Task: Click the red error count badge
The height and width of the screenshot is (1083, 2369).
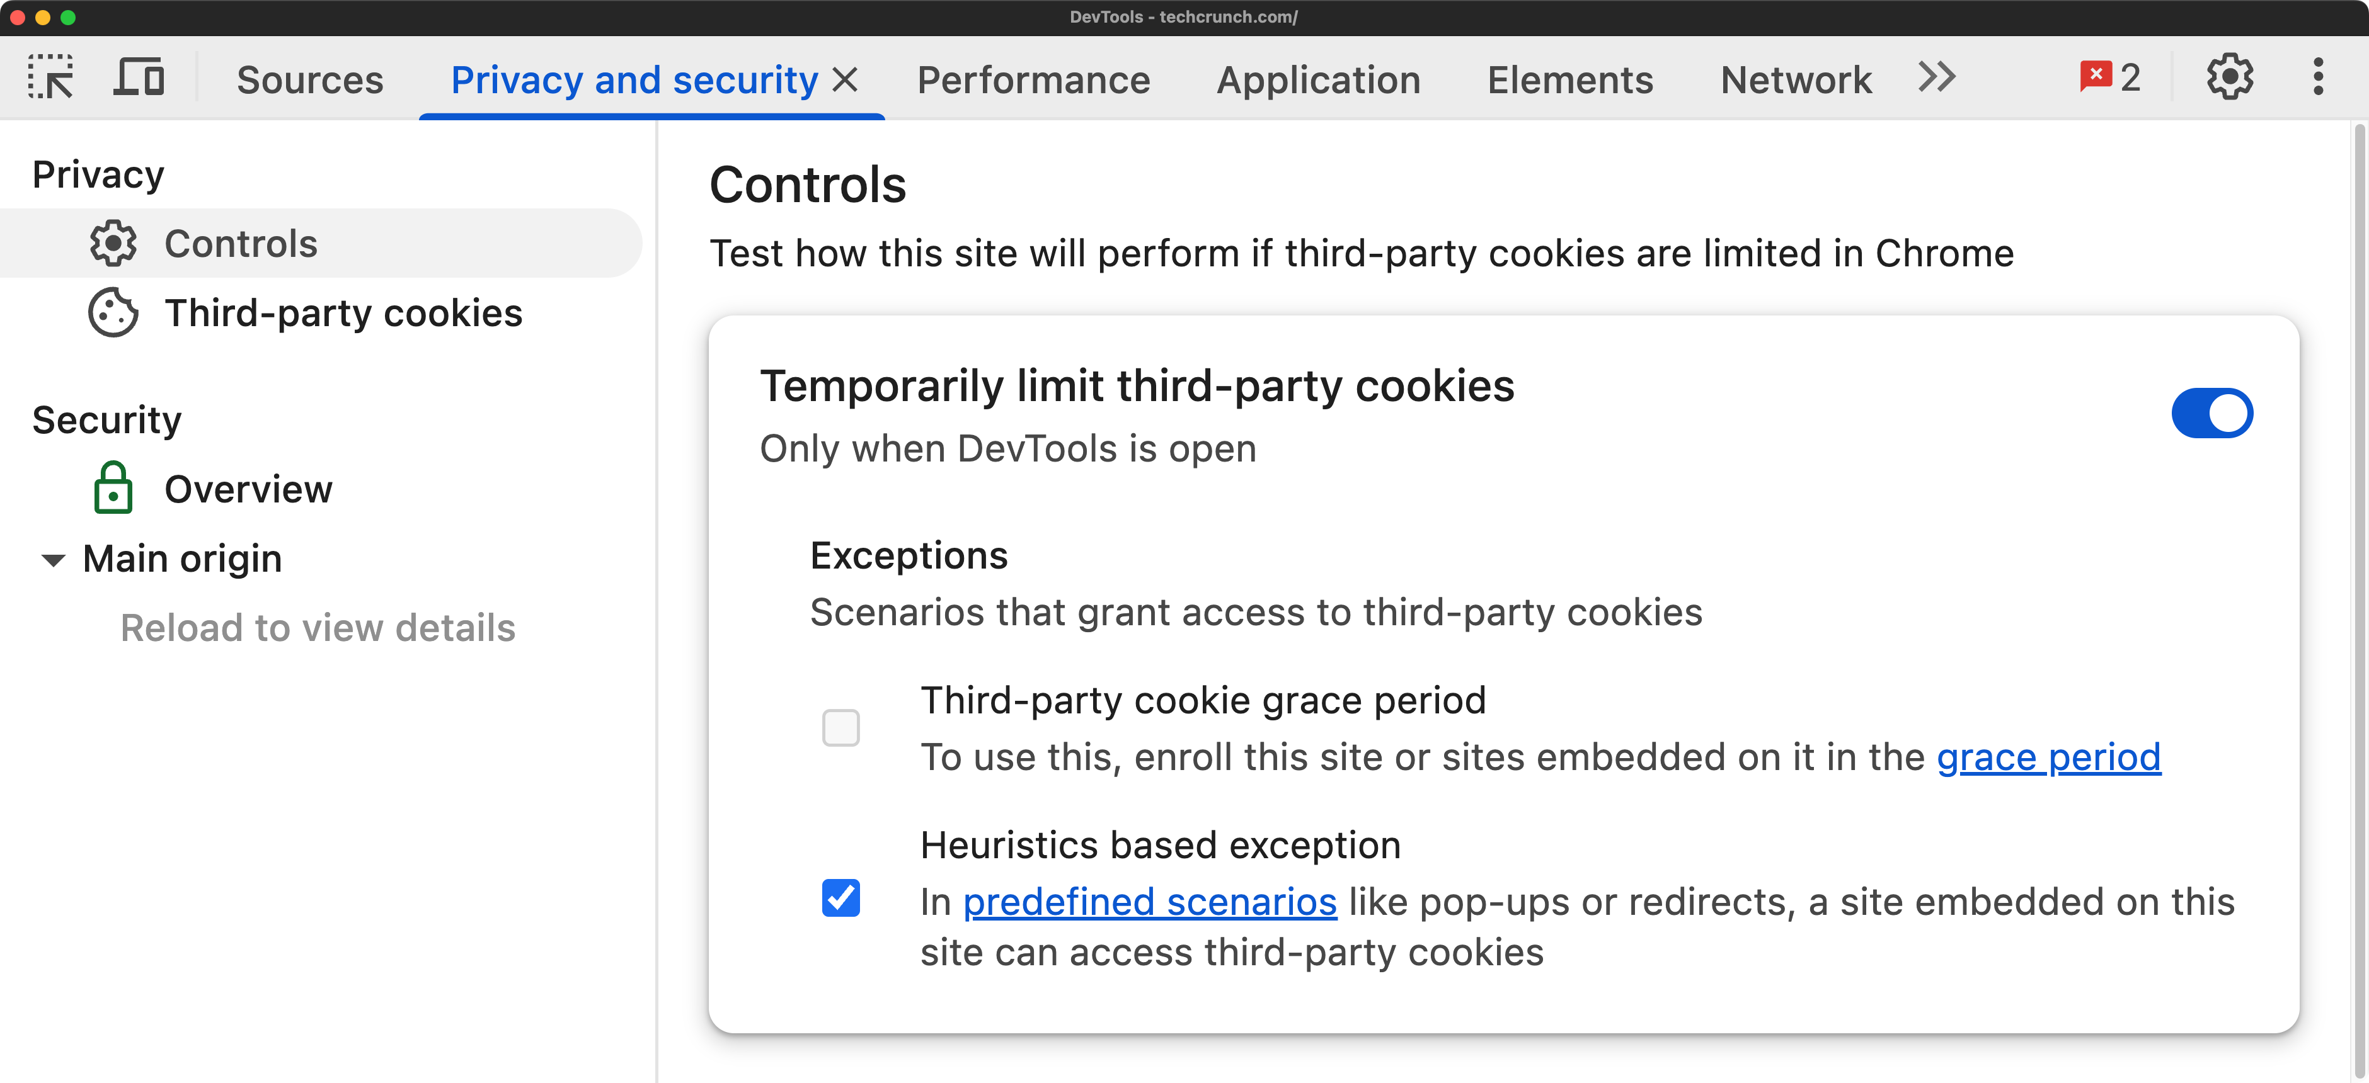Action: [2109, 78]
